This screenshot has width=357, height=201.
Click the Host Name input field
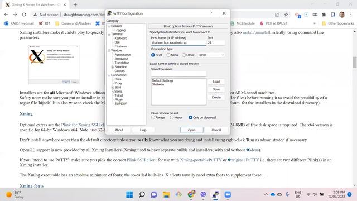tap(178, 43)
